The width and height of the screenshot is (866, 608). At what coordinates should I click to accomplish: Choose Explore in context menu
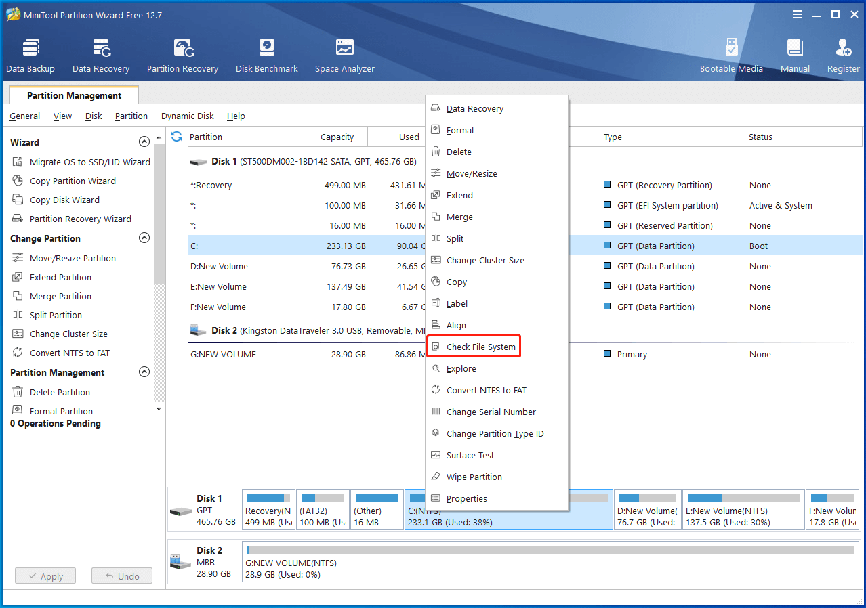click(x=497, y=368)
